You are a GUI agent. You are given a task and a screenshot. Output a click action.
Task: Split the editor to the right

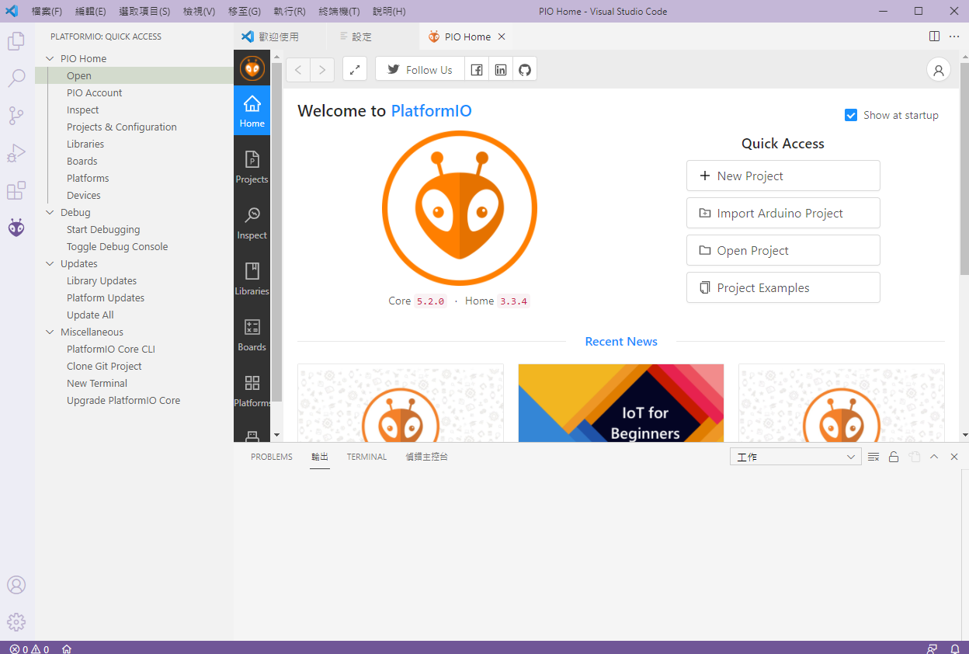pyautogui.click(x=935, y=37)
